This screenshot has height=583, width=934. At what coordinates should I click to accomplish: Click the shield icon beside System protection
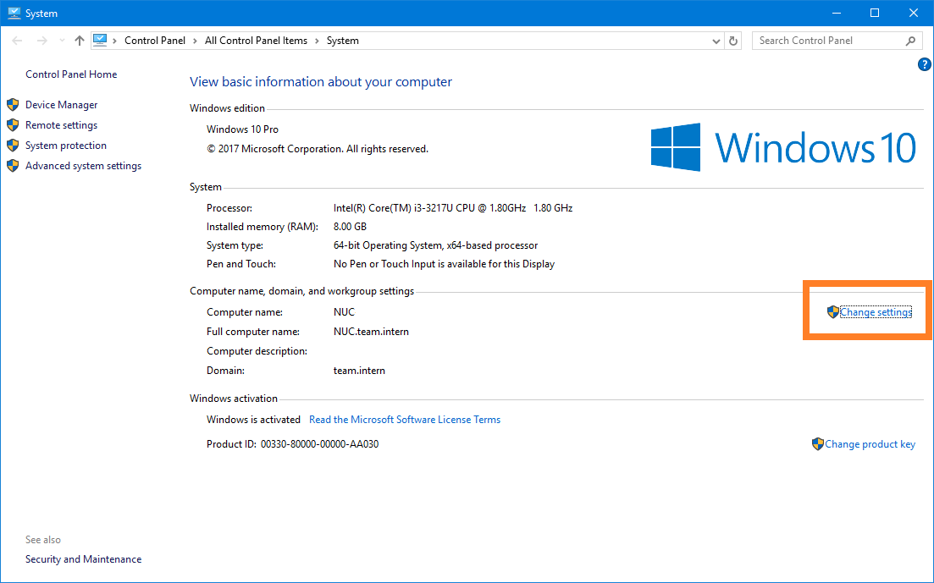[13, 146]
